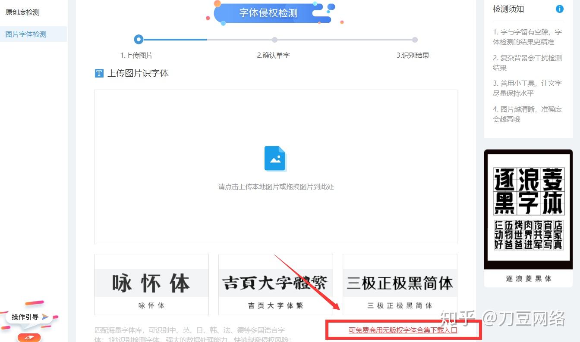Image resolution: width=580 pixels, height=342 pixels.
Task: Open the 可免费商用无版权字体合集下载入口 link
Action: [404, 330]
